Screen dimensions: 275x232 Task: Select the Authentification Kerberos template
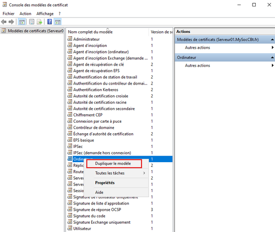[95, 90]
